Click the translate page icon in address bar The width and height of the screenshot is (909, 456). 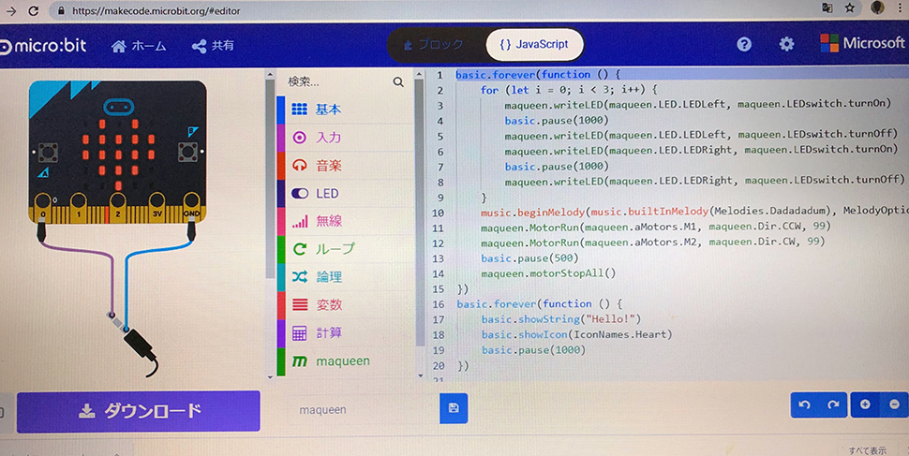(827, 8)
